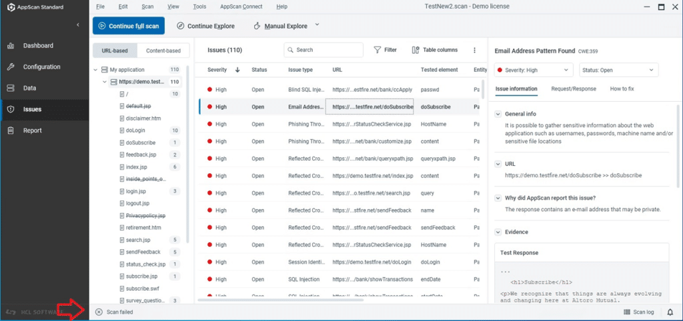Select the Blind SQL Injection issue row
Image resolution: width=683 pixels, height=321 pixels.
click(339, 90)
